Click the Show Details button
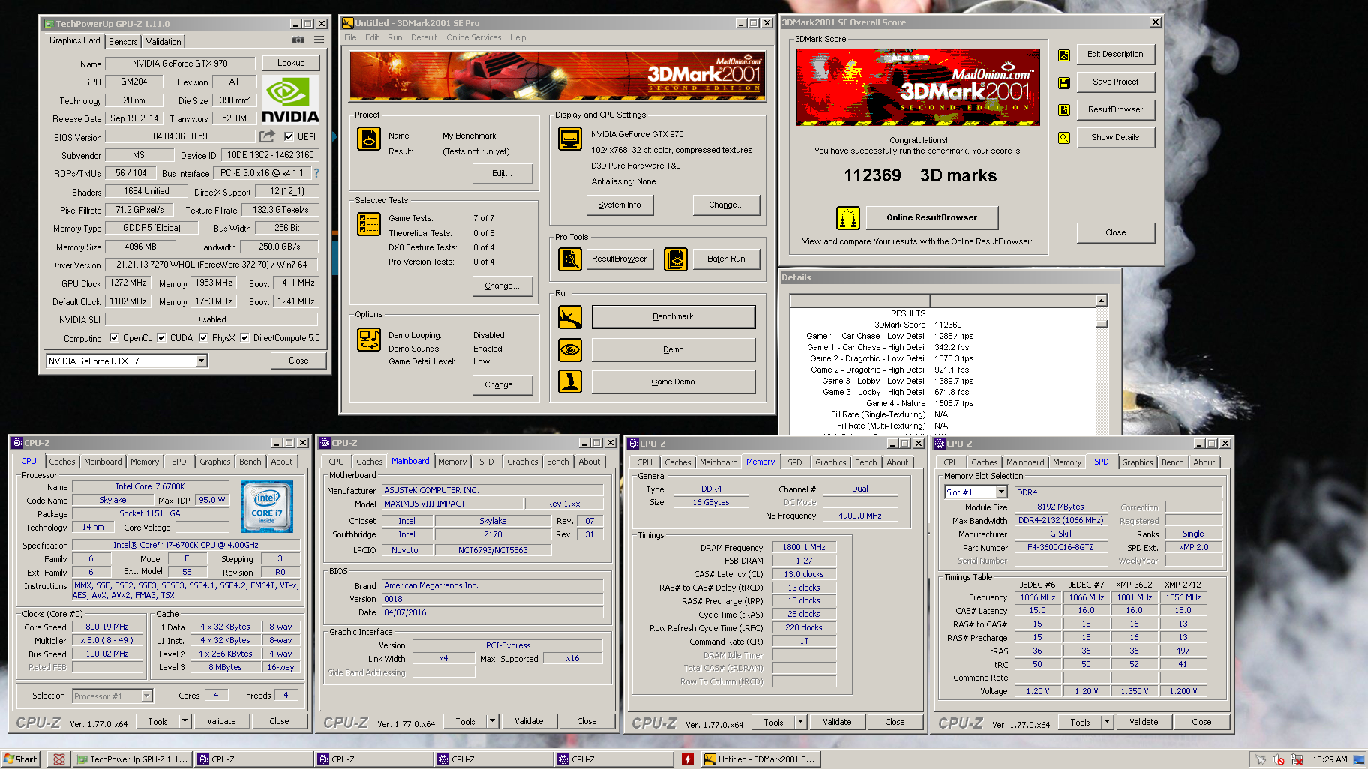The width and height of the screenshot is (1368, 769). (x=1115, y=138)
